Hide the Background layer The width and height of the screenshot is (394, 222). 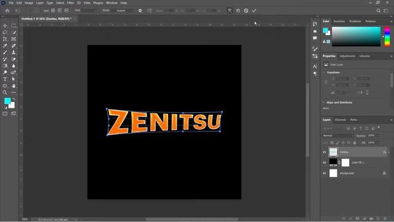point(324,173)
